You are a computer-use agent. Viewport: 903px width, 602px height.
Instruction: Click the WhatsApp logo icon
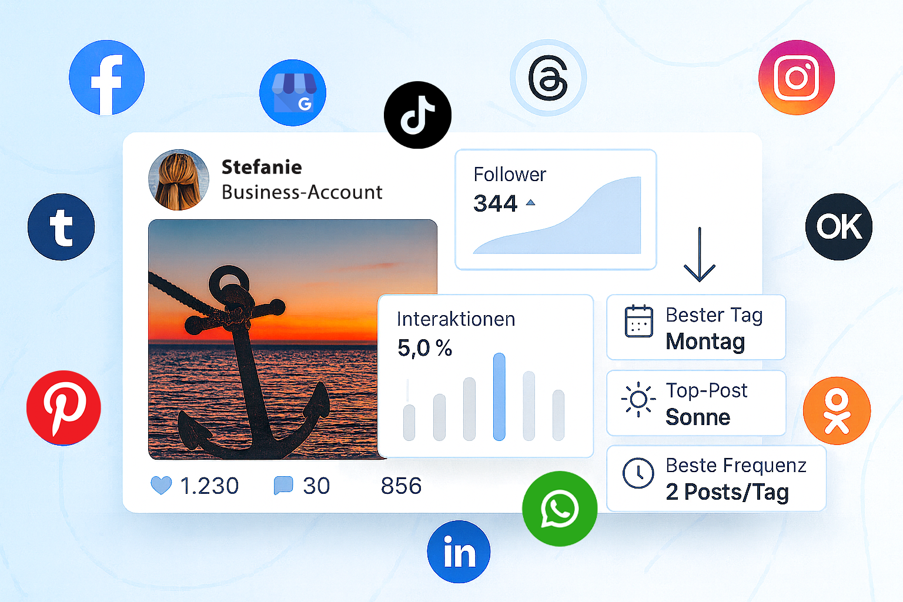[560, 509]
